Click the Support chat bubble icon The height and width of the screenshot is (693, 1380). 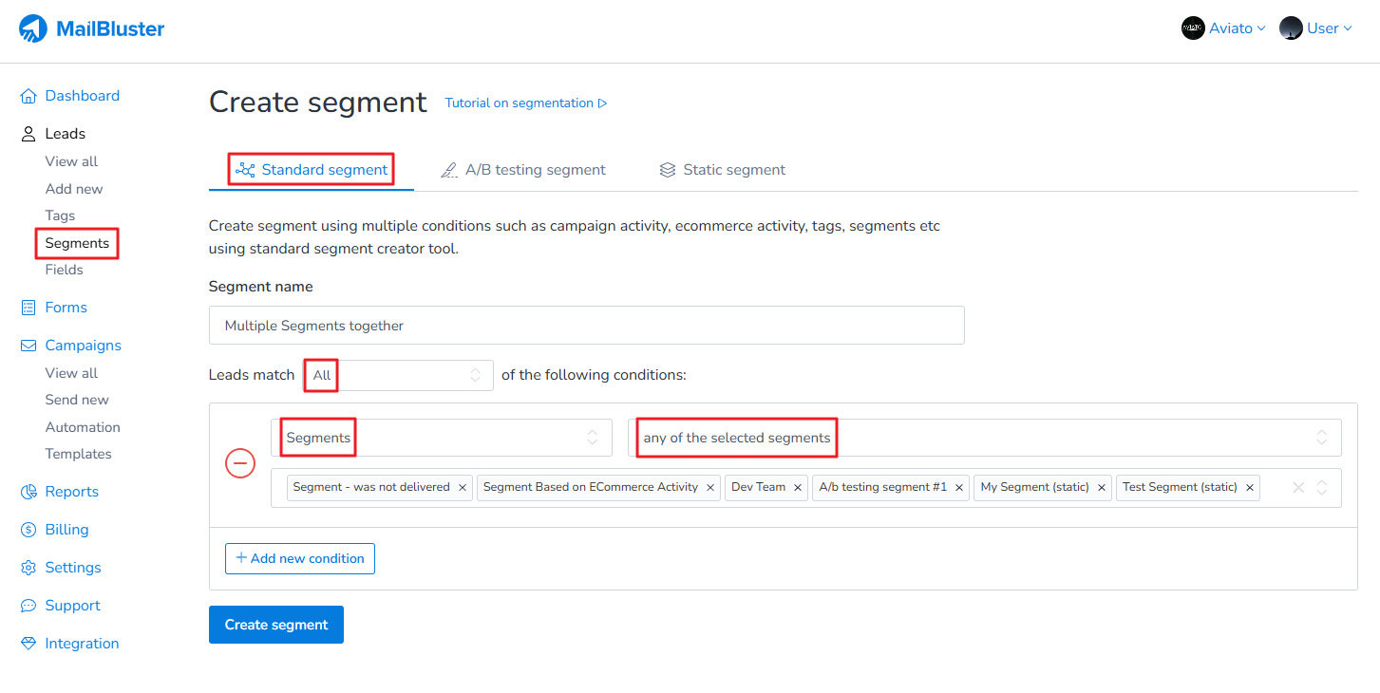click(x=28, y=606)
